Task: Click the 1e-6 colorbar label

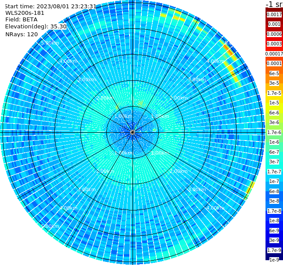Action: click(x=274, y=142)
